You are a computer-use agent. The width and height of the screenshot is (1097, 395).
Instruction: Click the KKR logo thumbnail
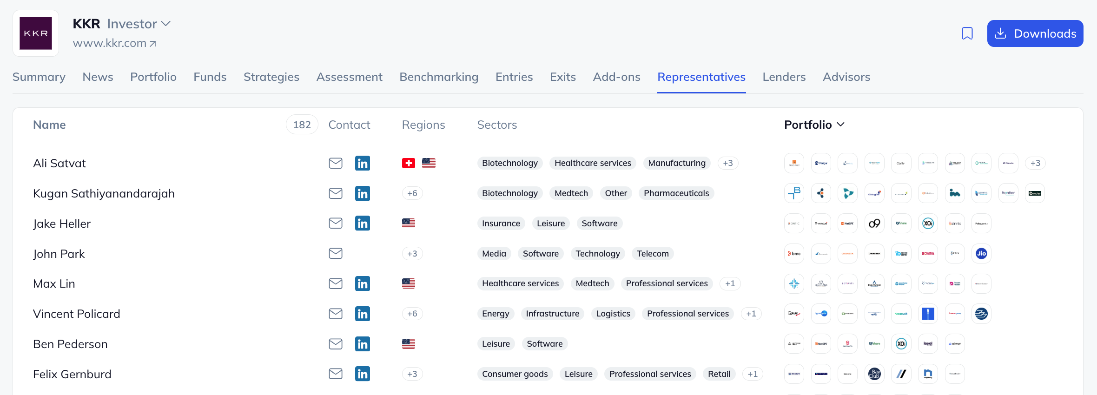click(x=36, y=33)
